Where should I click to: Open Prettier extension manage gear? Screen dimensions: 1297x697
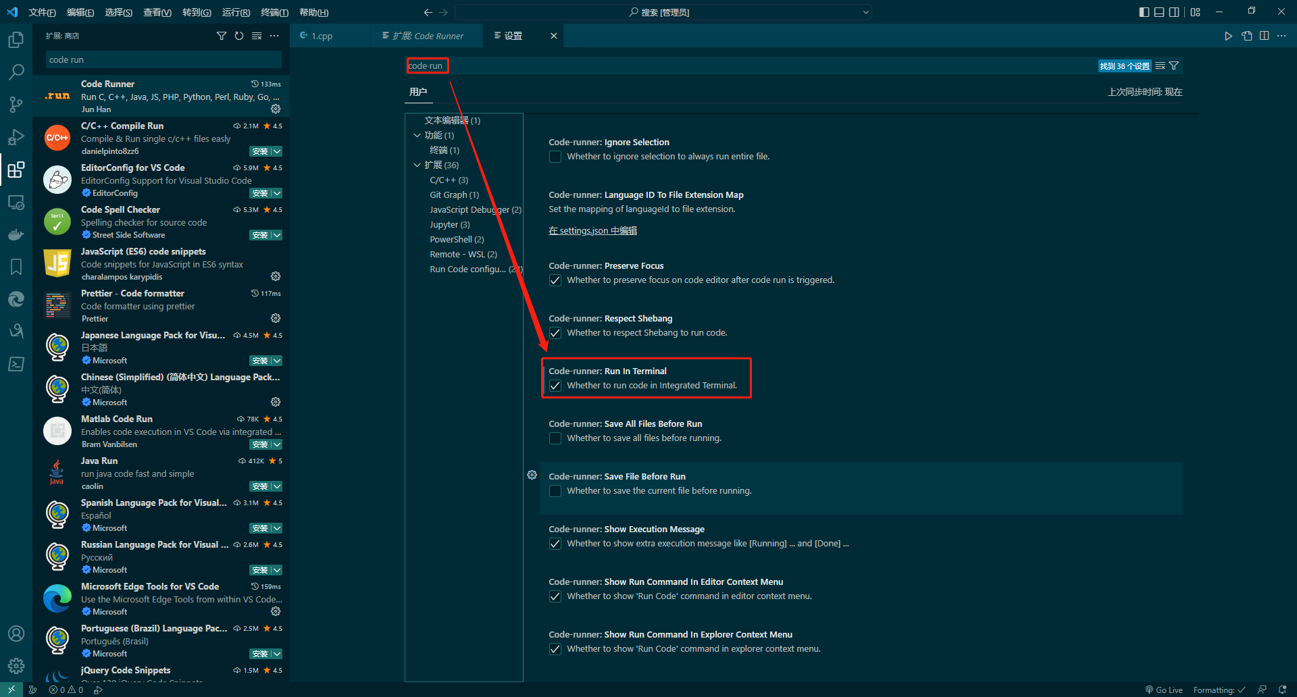pos(276,318)
